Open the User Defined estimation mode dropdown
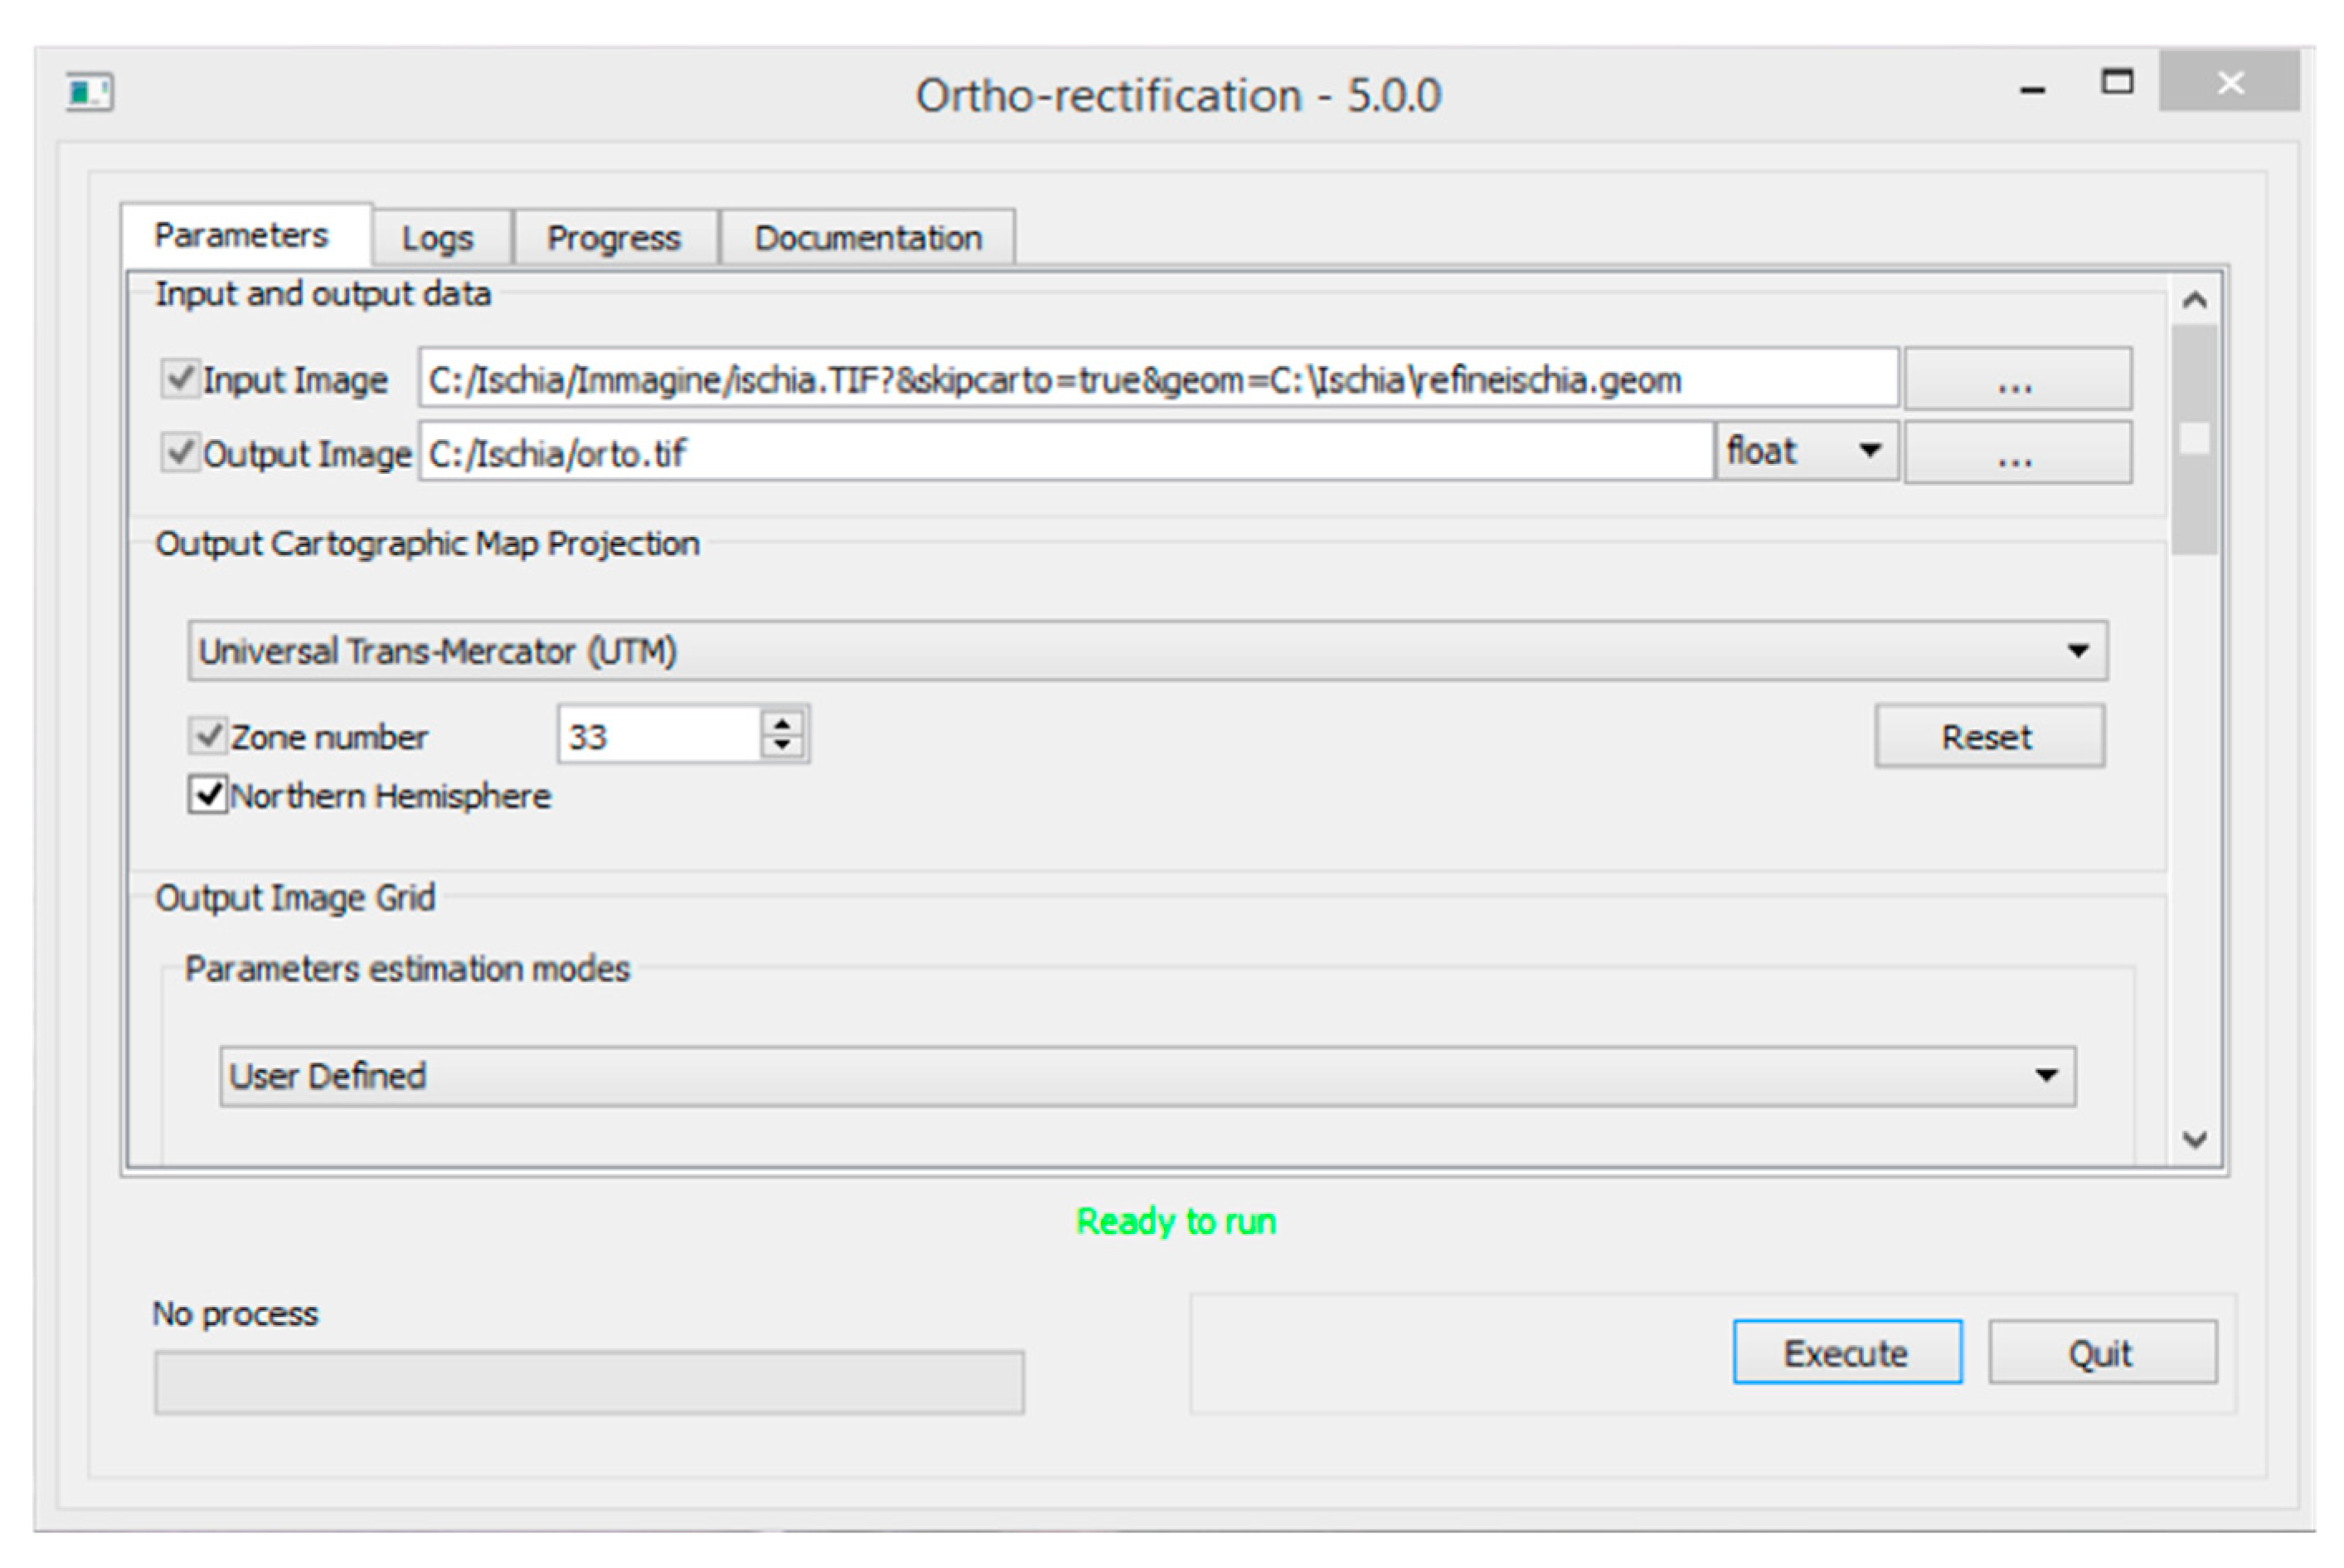 1147,1076
